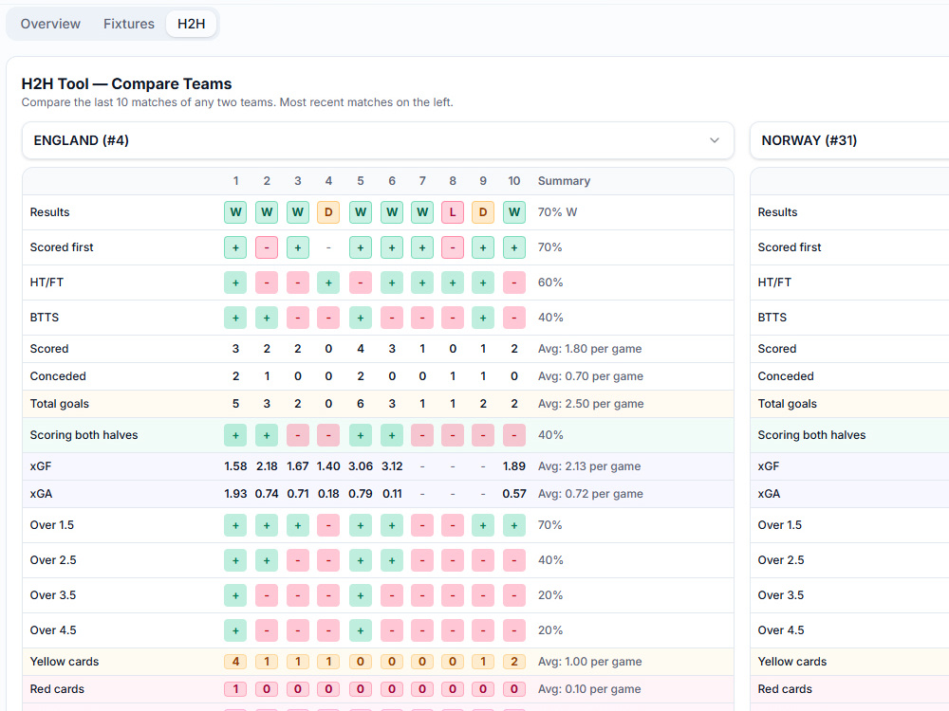Click match 10 W result badge

(x=513, y=212)
